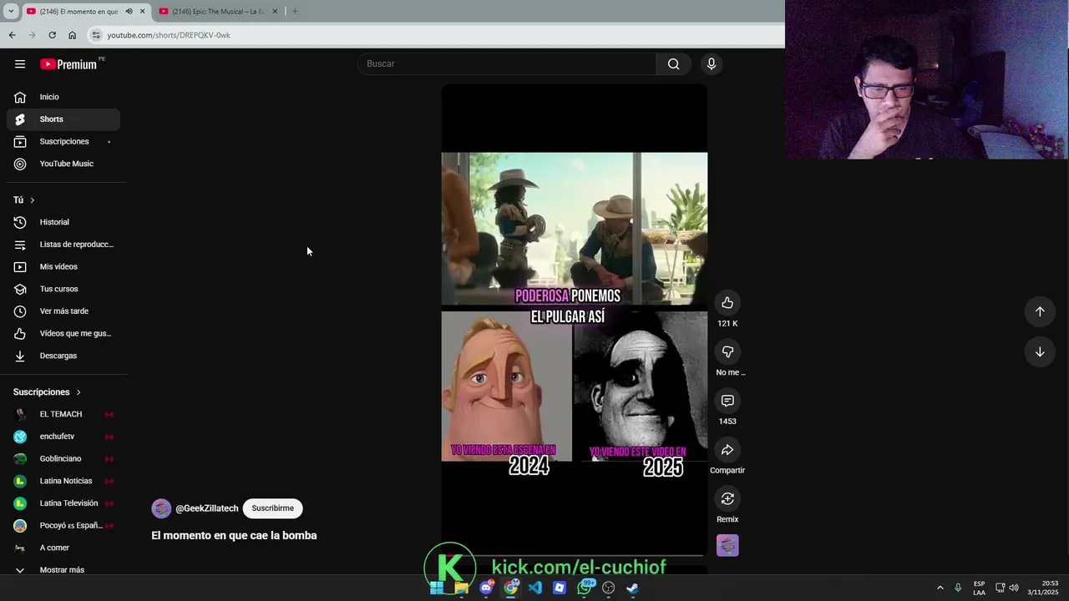Click the Remix icon
Screen dimensions: 1069x601
(x=727, y=499)
